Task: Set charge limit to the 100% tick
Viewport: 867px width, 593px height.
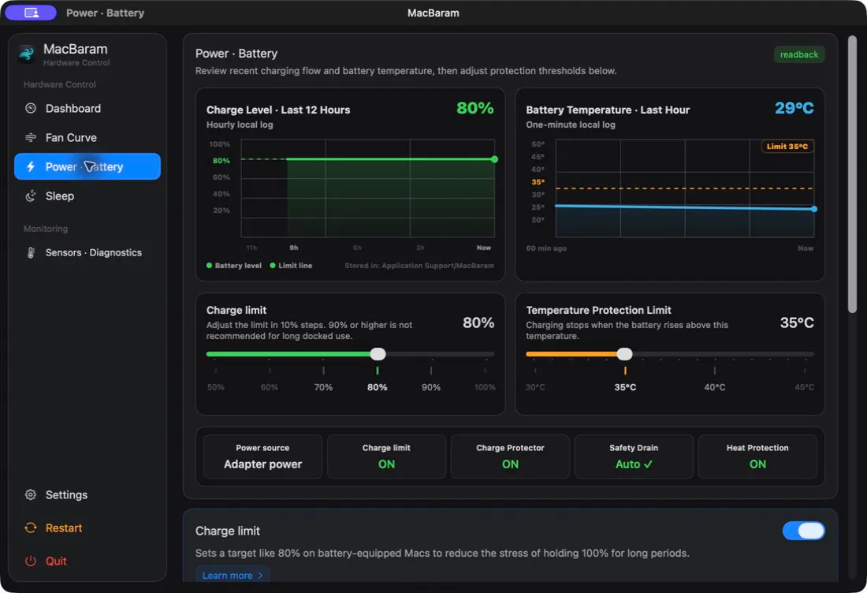Action: coord(485,371)
